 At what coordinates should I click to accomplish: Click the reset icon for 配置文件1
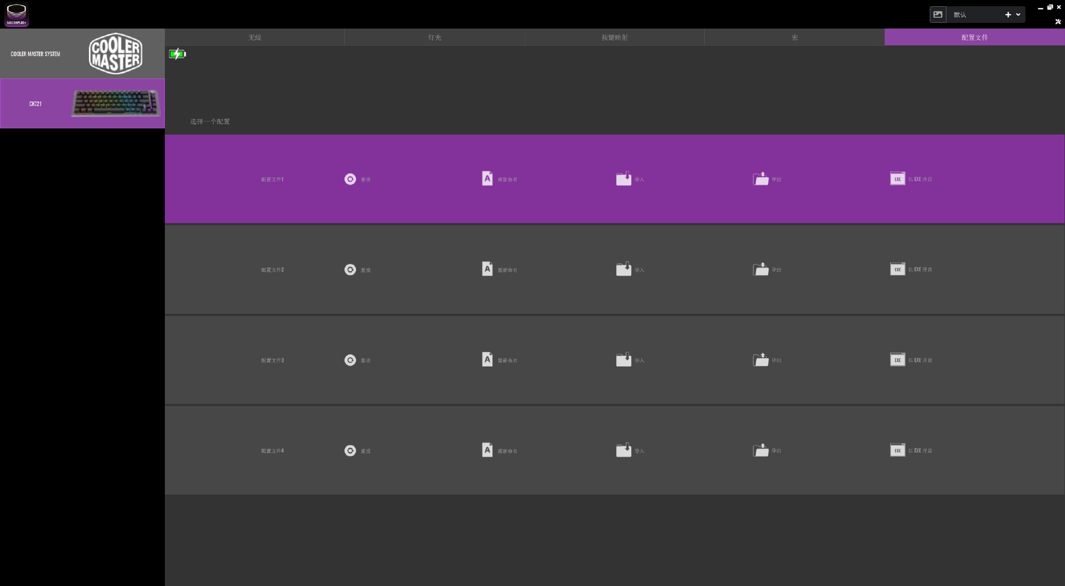350,179
